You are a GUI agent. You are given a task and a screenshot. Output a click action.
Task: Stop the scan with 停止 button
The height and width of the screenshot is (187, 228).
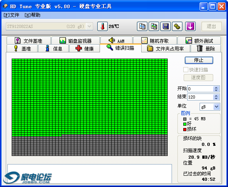(x=199, y=60)
